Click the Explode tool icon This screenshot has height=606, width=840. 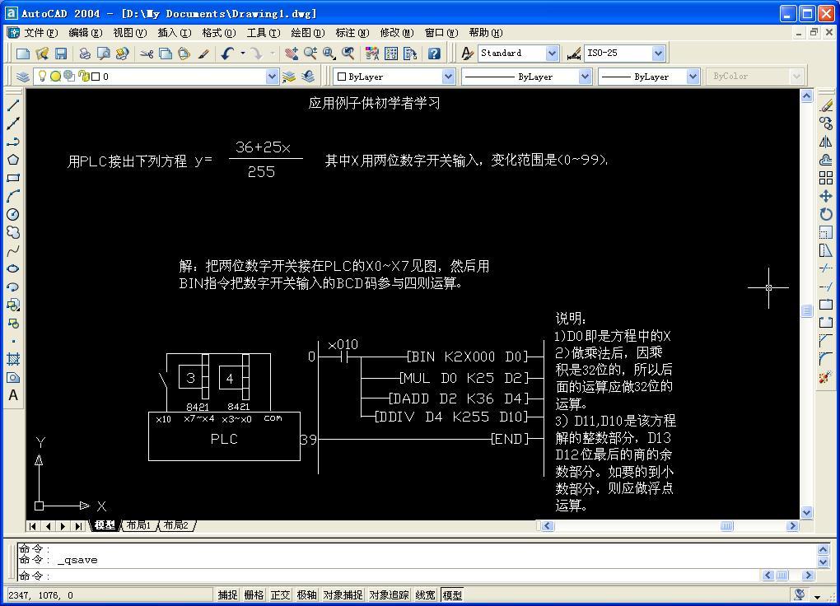point(825,377)
